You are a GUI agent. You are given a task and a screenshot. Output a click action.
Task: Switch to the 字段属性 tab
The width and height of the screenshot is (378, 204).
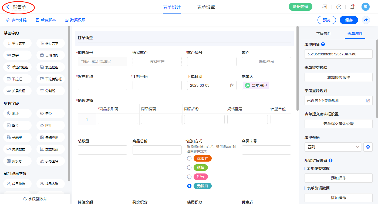[323, 34]
